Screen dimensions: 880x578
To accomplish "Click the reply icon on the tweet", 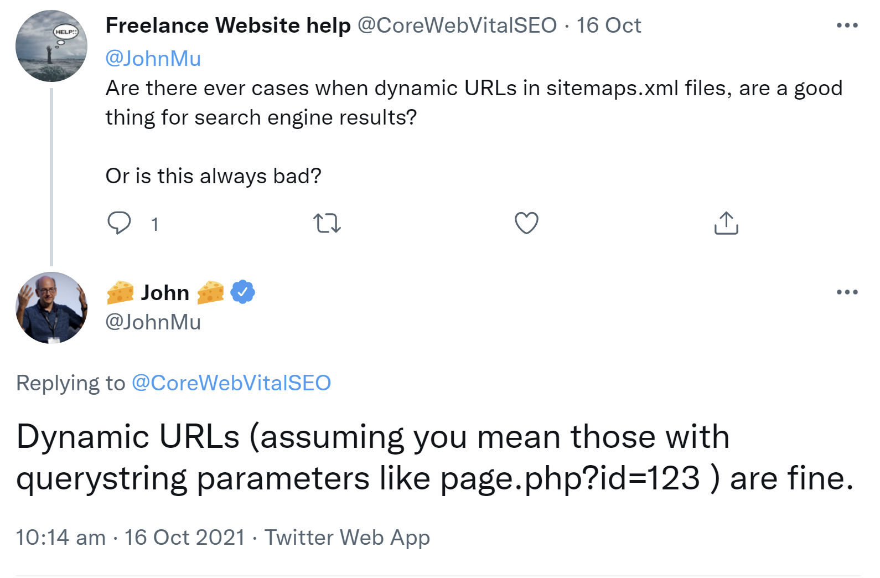I will [x=119, y=223].
